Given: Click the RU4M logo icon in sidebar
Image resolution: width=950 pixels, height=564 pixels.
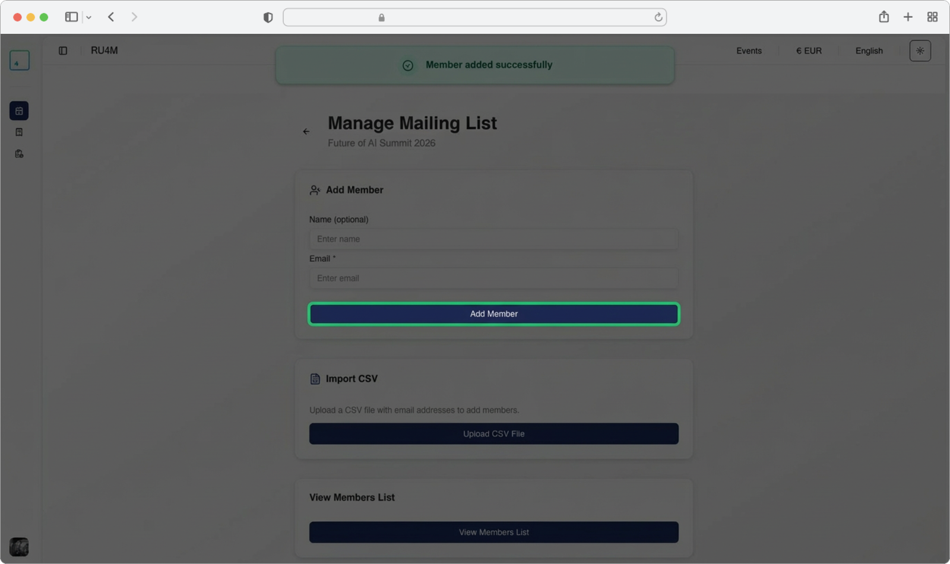Looking at the screenshot, I should [x=19, y=61].
